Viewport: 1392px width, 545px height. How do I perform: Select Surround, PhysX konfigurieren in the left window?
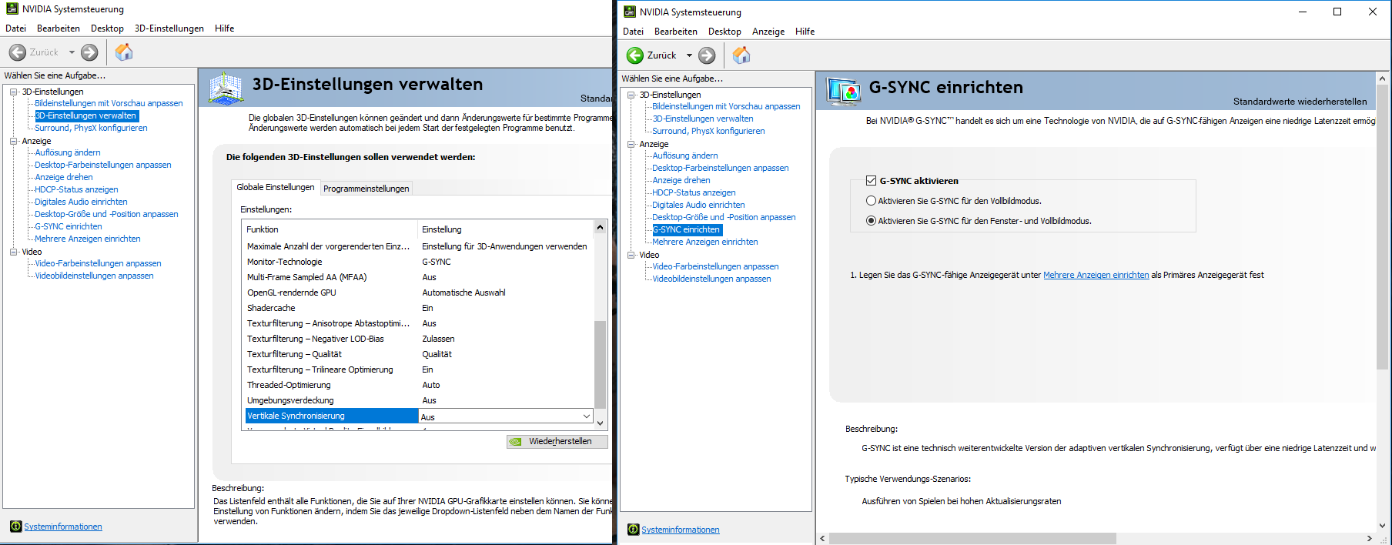click(91, 128)
